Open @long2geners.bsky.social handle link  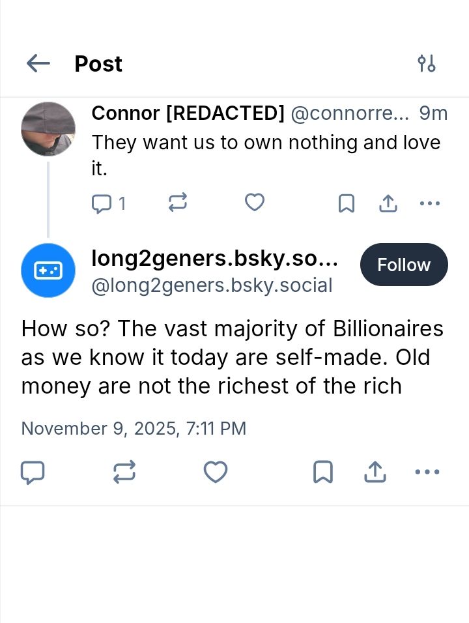[212, 285]
